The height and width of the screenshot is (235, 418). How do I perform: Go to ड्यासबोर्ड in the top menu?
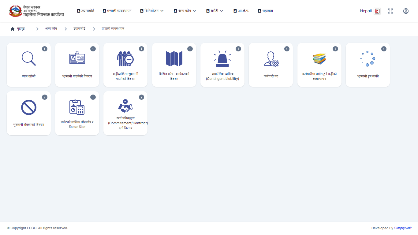point(85,11)
